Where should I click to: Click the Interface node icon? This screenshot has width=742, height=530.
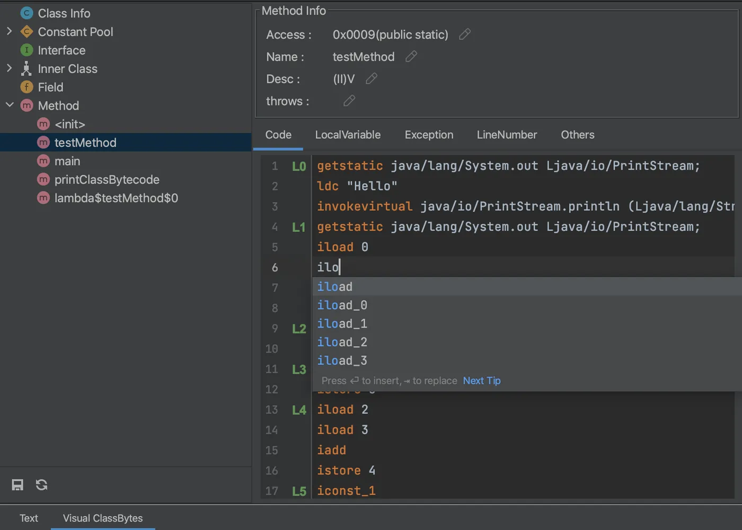pos(26,50)
